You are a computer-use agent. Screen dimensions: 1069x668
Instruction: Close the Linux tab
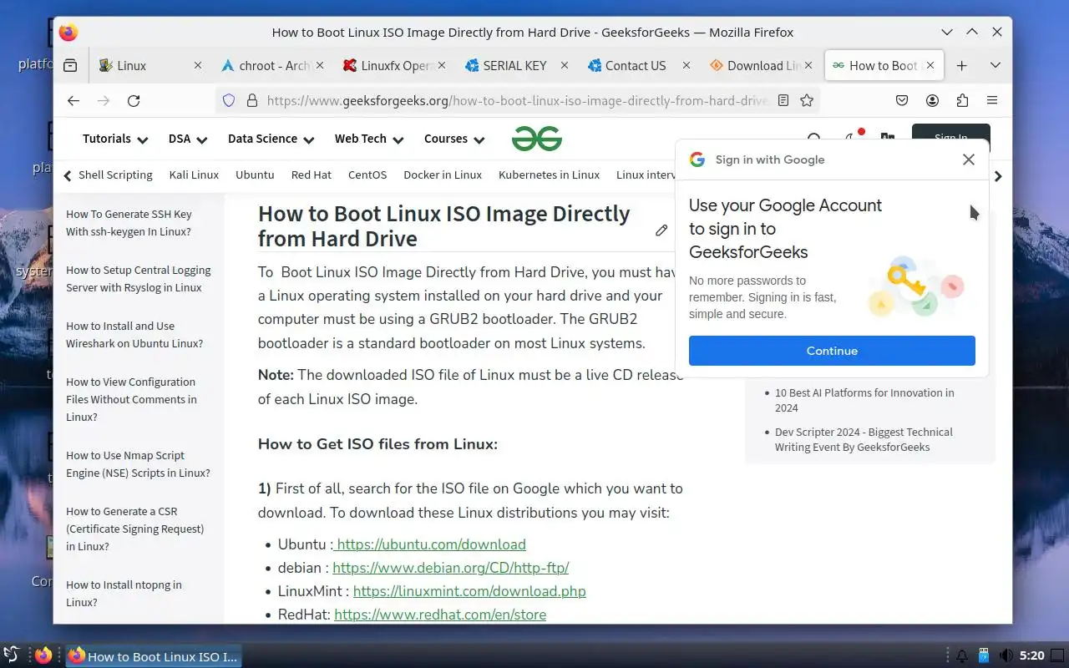[197, 65]
